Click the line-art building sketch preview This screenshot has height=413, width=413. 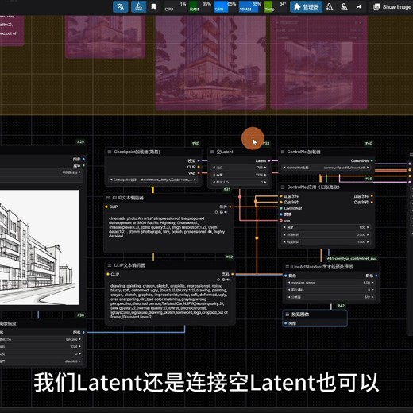(39, 247)
